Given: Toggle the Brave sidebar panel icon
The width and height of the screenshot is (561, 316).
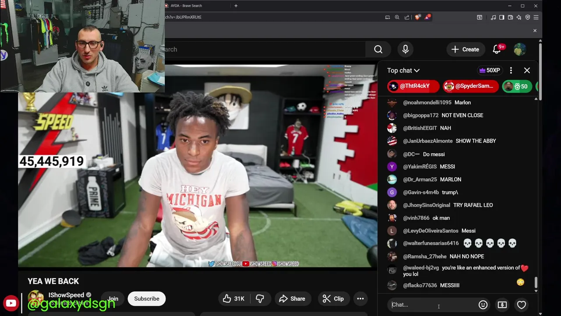Looking at the screenshot, I should point(502,17).
